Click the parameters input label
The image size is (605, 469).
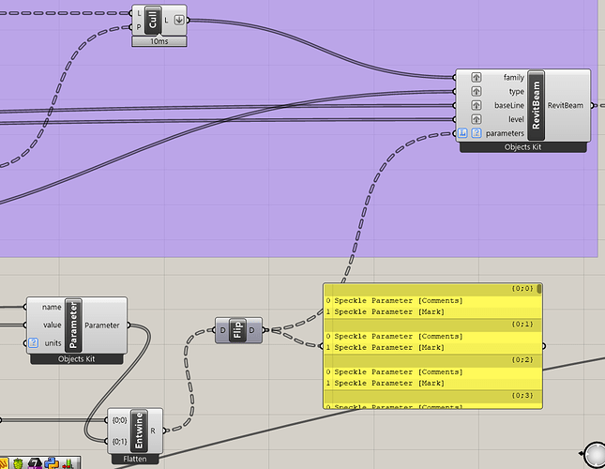[505, 133]
